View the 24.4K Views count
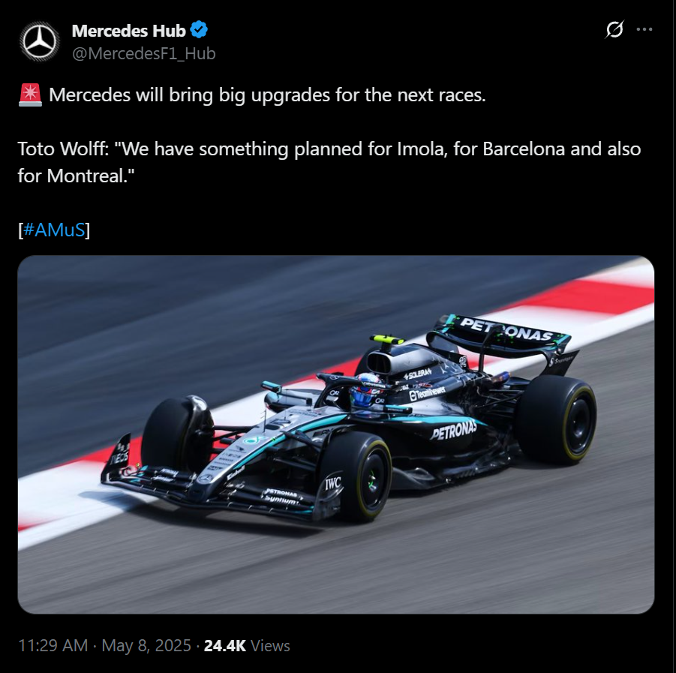 247,645
